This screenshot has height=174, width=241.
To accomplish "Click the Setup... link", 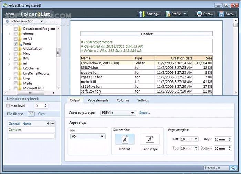I will (x=145, y=113).
